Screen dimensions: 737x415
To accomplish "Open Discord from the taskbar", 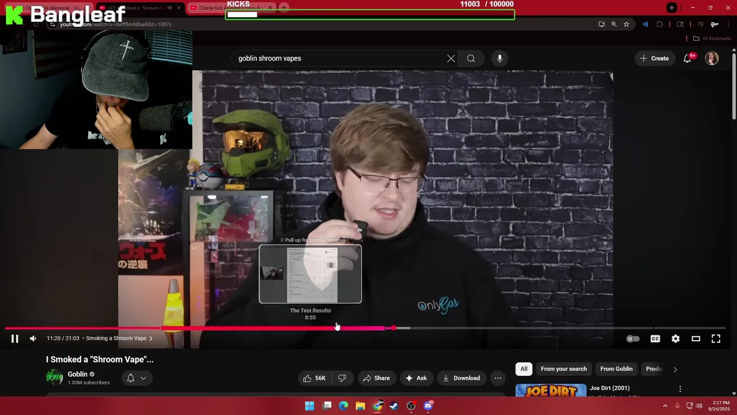I will pos(428,406).
